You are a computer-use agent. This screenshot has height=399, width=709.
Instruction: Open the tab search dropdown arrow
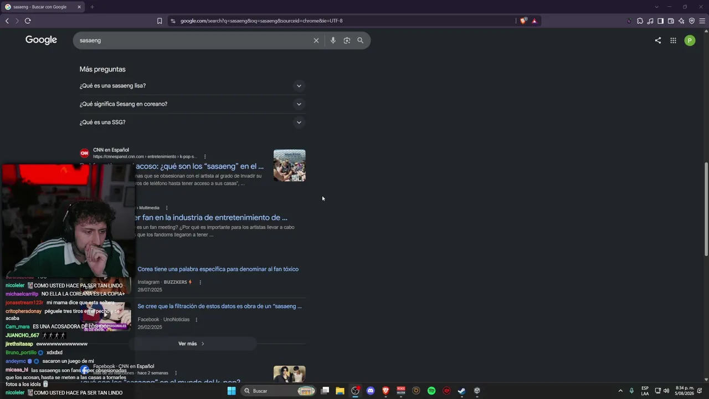click(656, 7)
